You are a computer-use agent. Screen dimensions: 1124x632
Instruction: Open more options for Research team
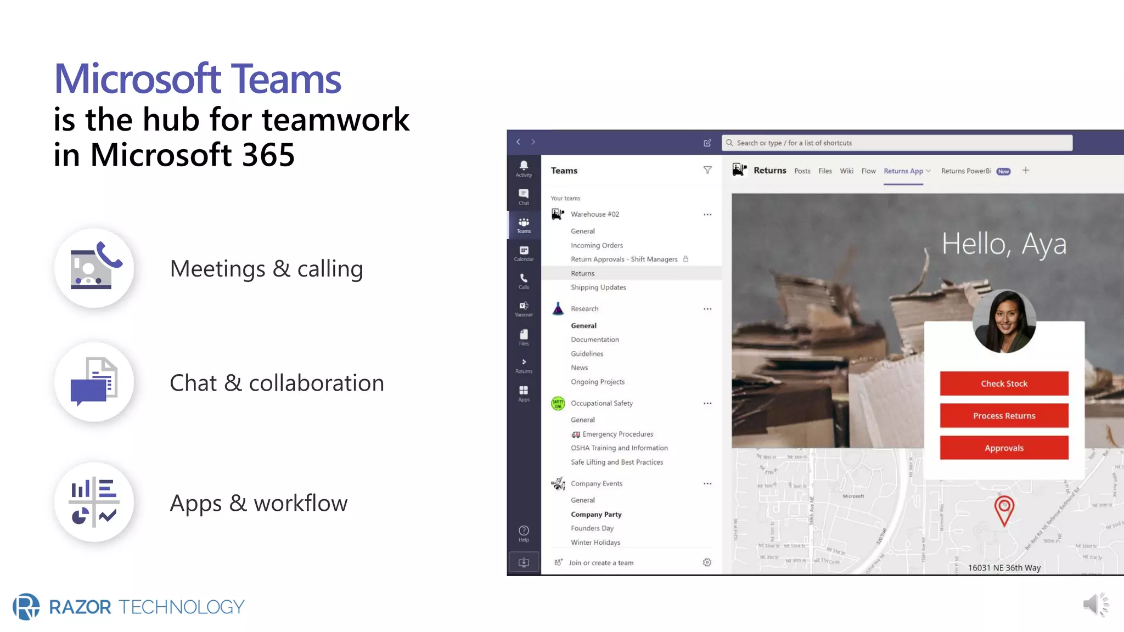(x=707, y=309)
